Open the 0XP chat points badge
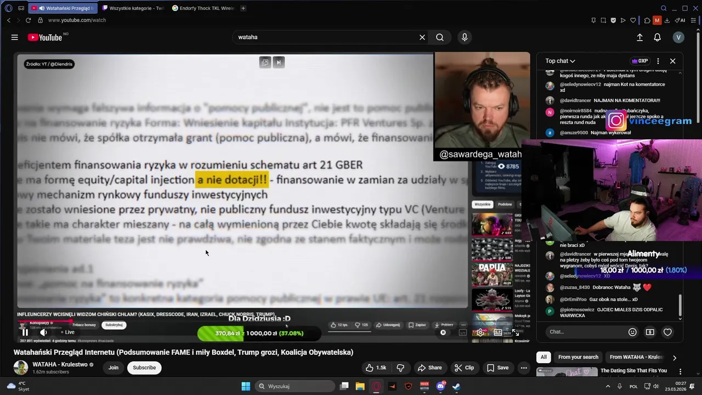702x395 pixels. click(640, 61)
